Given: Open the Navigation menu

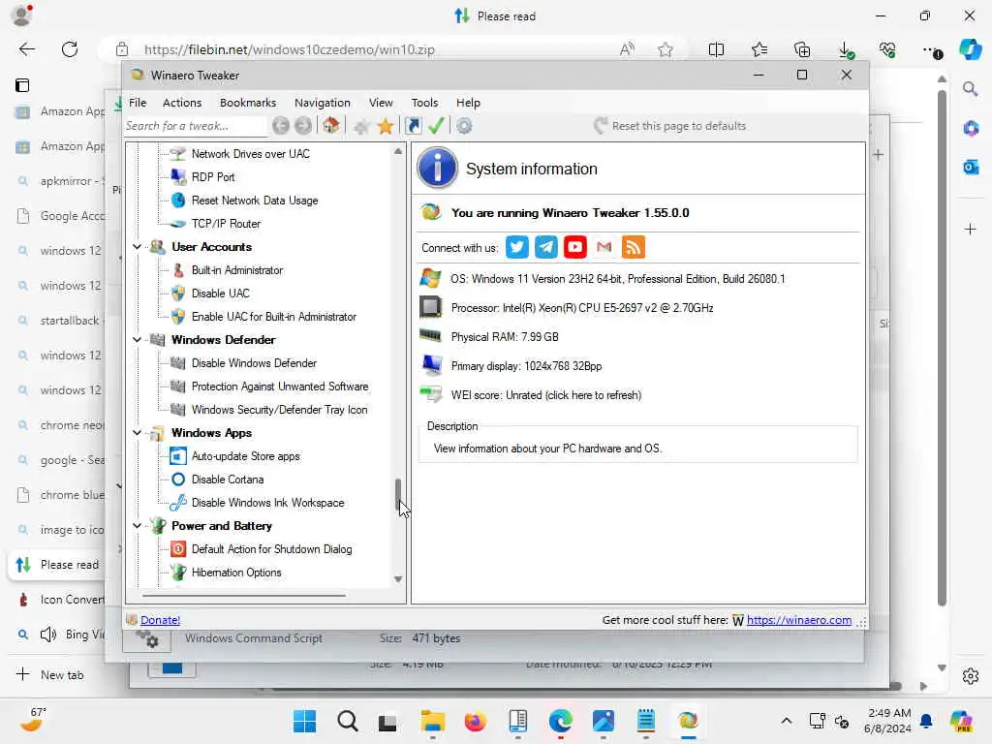Looking at the screenshot, I should (x=322, y=103).
